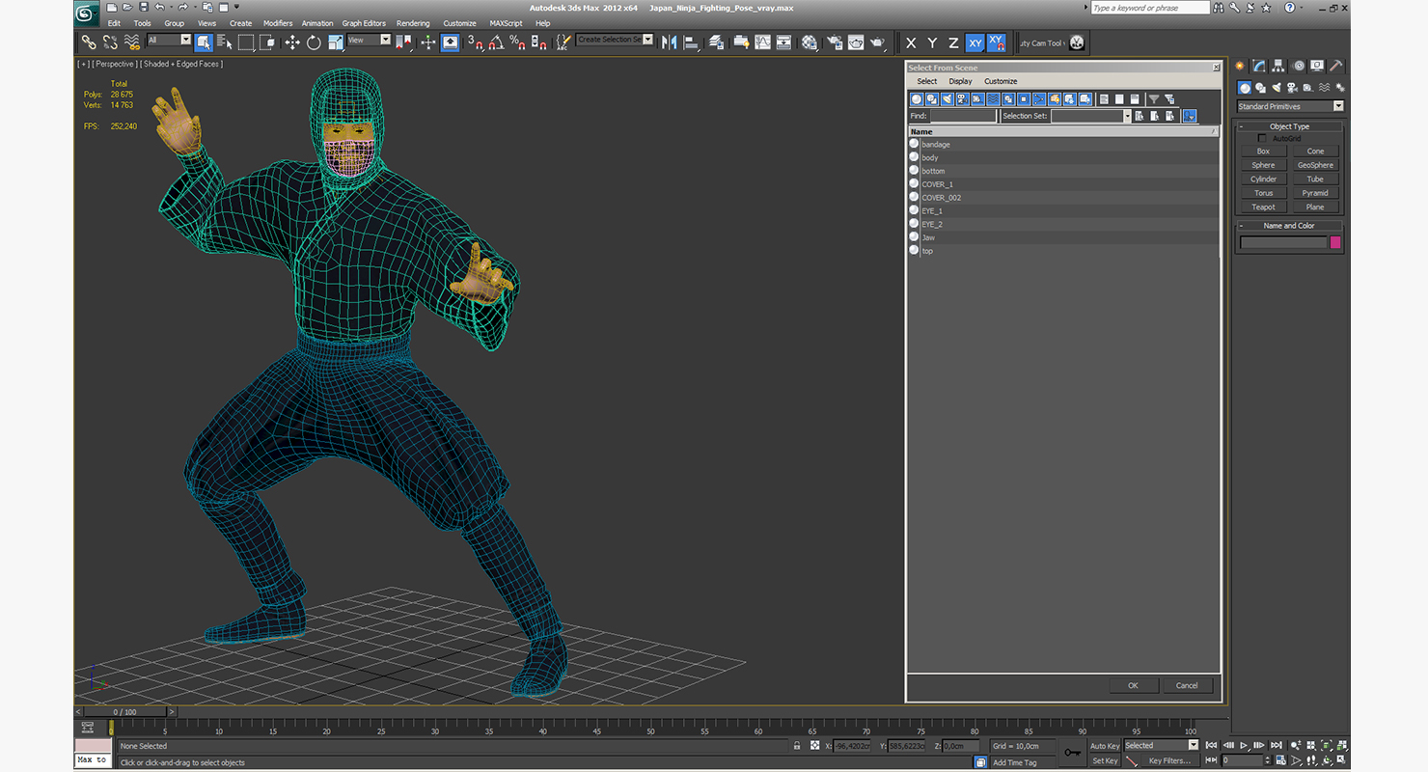Open the Material Editor icon
This screenshot has width=1428, height=772.
810,42
